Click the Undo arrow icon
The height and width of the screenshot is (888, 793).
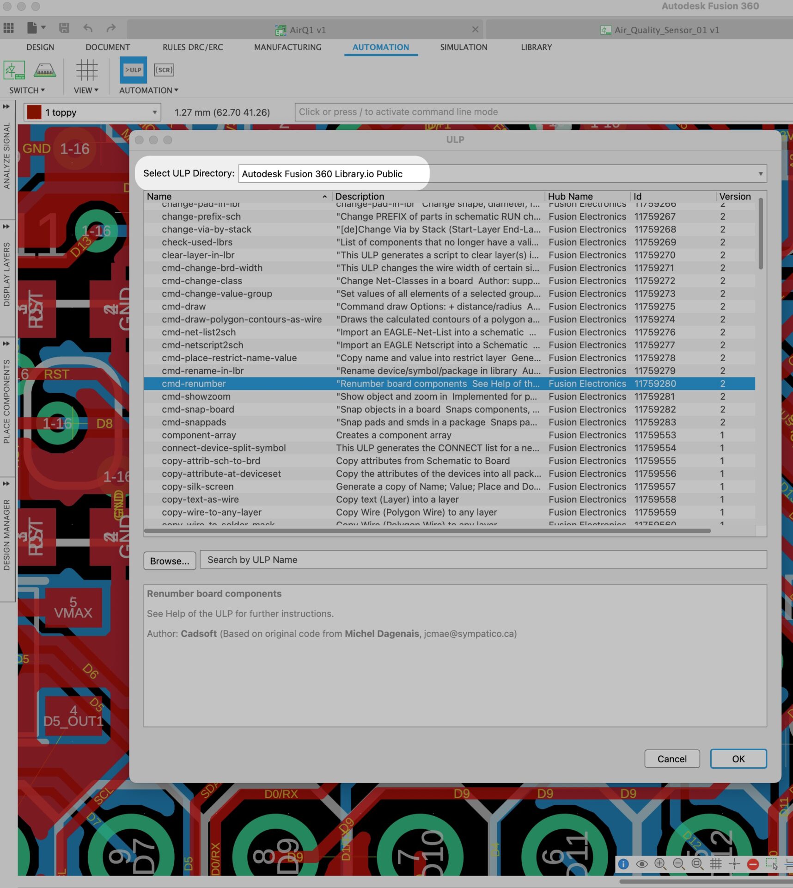[x=87, y=28]
